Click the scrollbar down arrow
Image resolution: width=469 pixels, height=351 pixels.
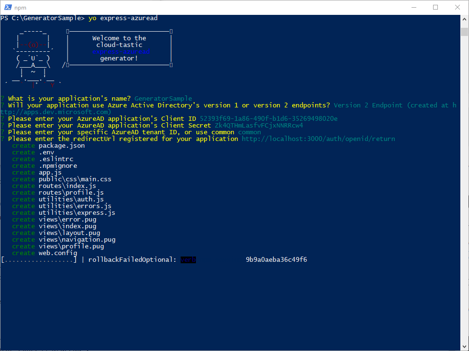[x=464, y=346]
